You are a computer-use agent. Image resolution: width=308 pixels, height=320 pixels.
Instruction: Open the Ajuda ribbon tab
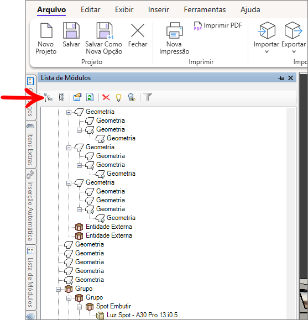[250, 9]
